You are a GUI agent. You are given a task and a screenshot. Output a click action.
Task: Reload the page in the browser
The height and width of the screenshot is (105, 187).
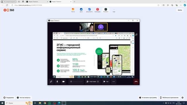pos(7,5)
